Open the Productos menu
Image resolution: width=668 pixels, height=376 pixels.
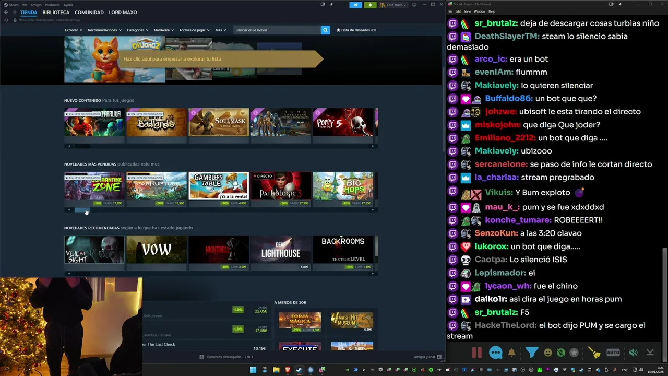[x=52, y=5]
